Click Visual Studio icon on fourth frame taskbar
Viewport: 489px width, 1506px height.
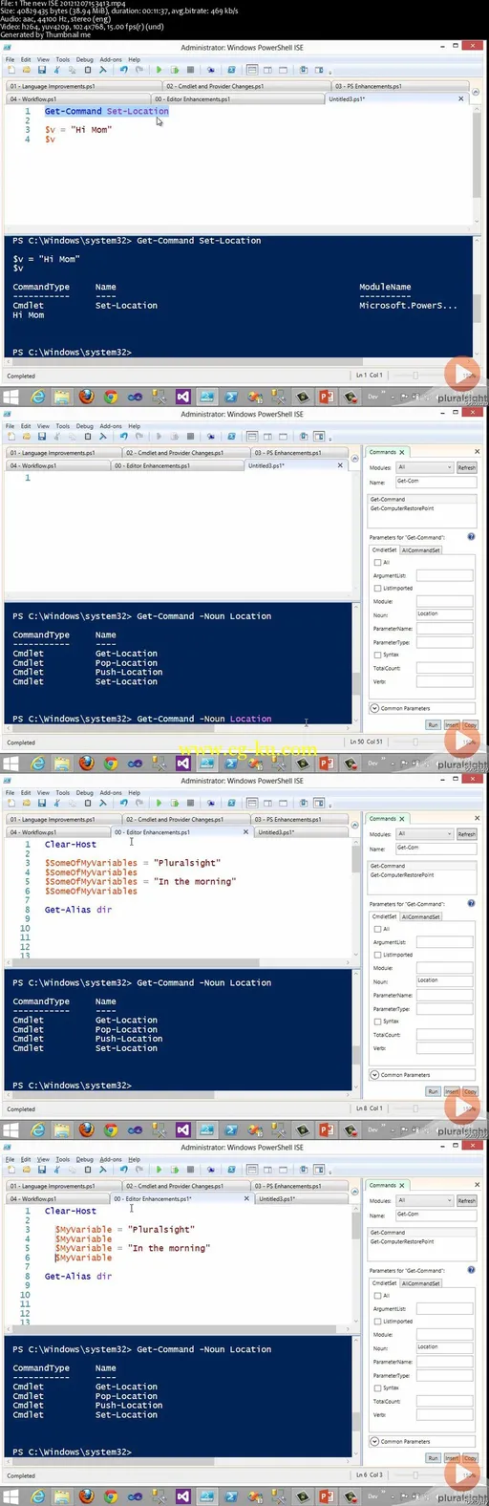183,1495
